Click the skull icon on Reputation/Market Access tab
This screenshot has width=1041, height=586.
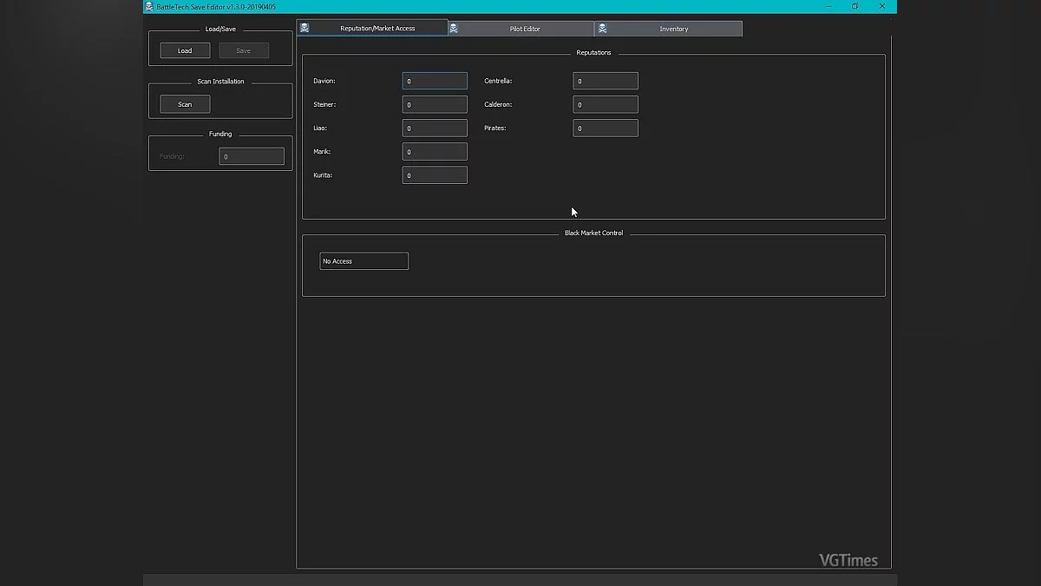coord(304,29)
